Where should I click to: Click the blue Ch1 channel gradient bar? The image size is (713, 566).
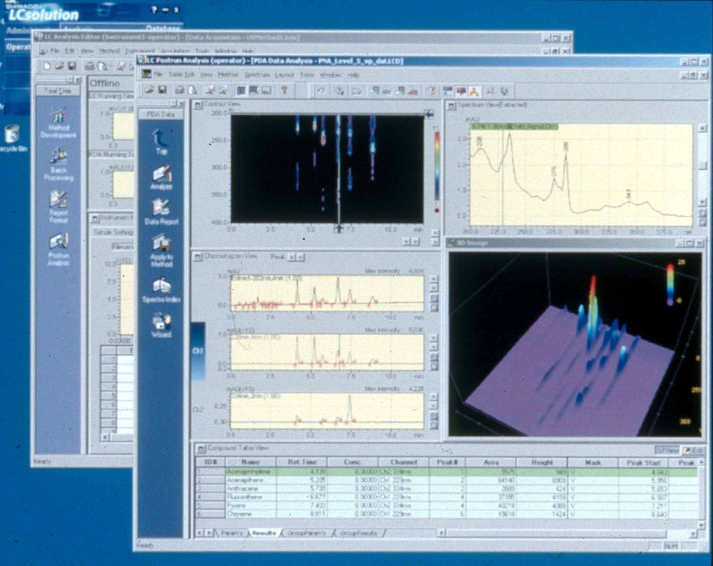pyautogui.click(x=198, y=351)
